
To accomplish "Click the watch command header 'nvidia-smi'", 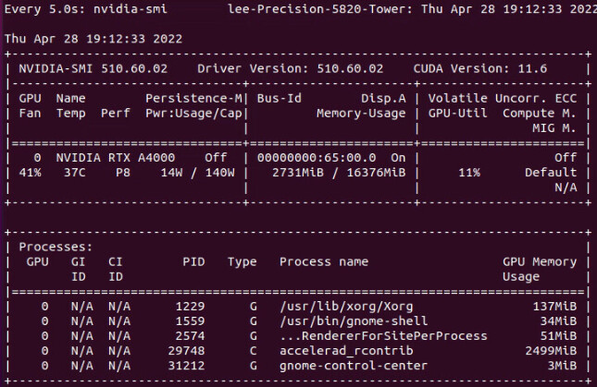I will pos(131,9).
